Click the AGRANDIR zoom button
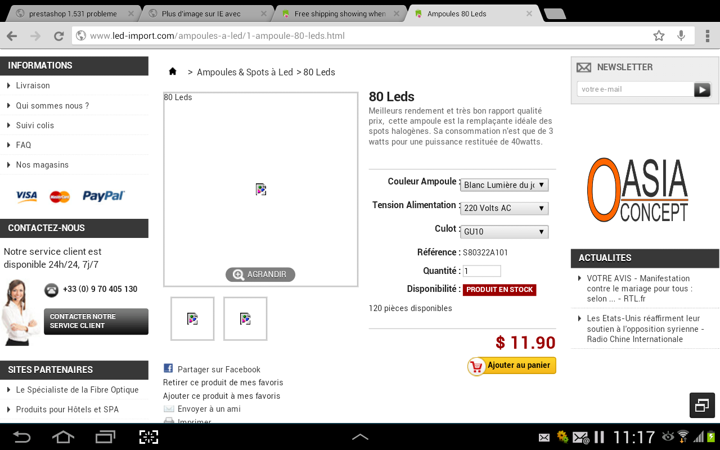This screenshot has width=720, height=450. pos(260,274)
